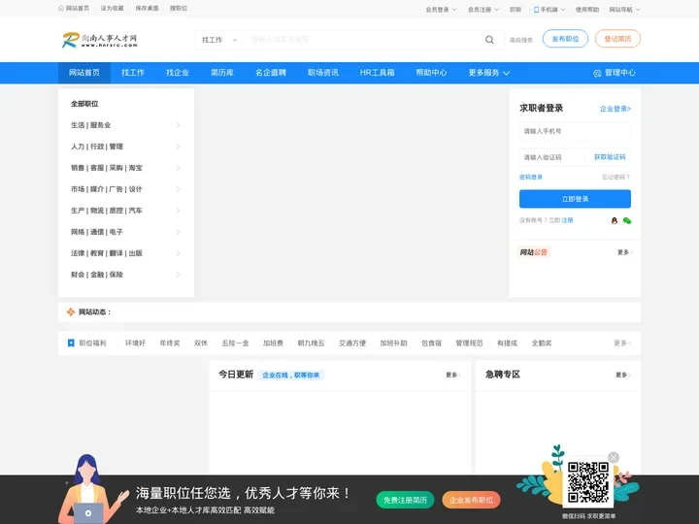Click the 免费注册简历 green button

(405, 500)
